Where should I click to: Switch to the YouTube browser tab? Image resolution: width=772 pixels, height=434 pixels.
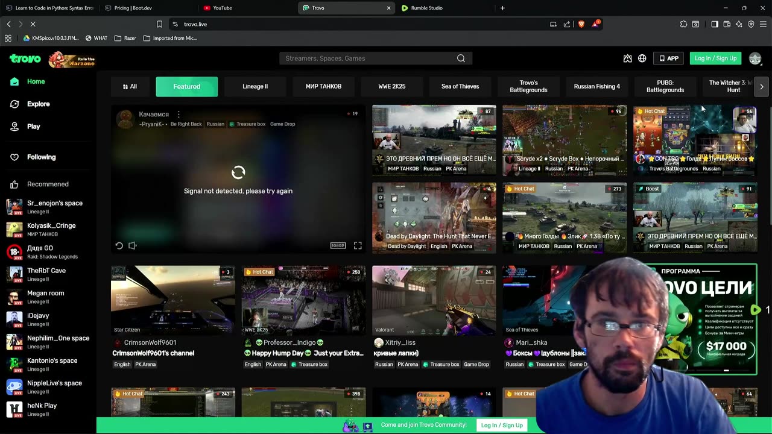point(247,8)
